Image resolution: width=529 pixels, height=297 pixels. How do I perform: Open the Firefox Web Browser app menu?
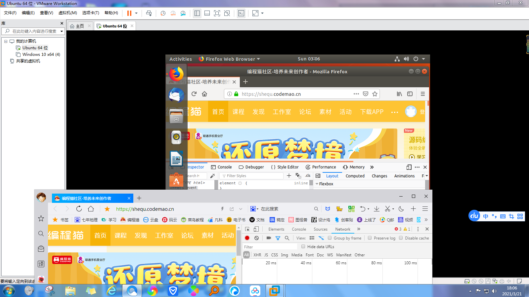click(229, 59)
